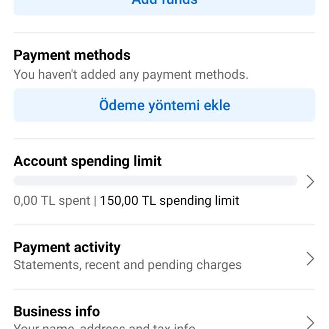Open Business info with its chevron arrow
Viewport: 329px width, 329px height.
coord(311,321)
